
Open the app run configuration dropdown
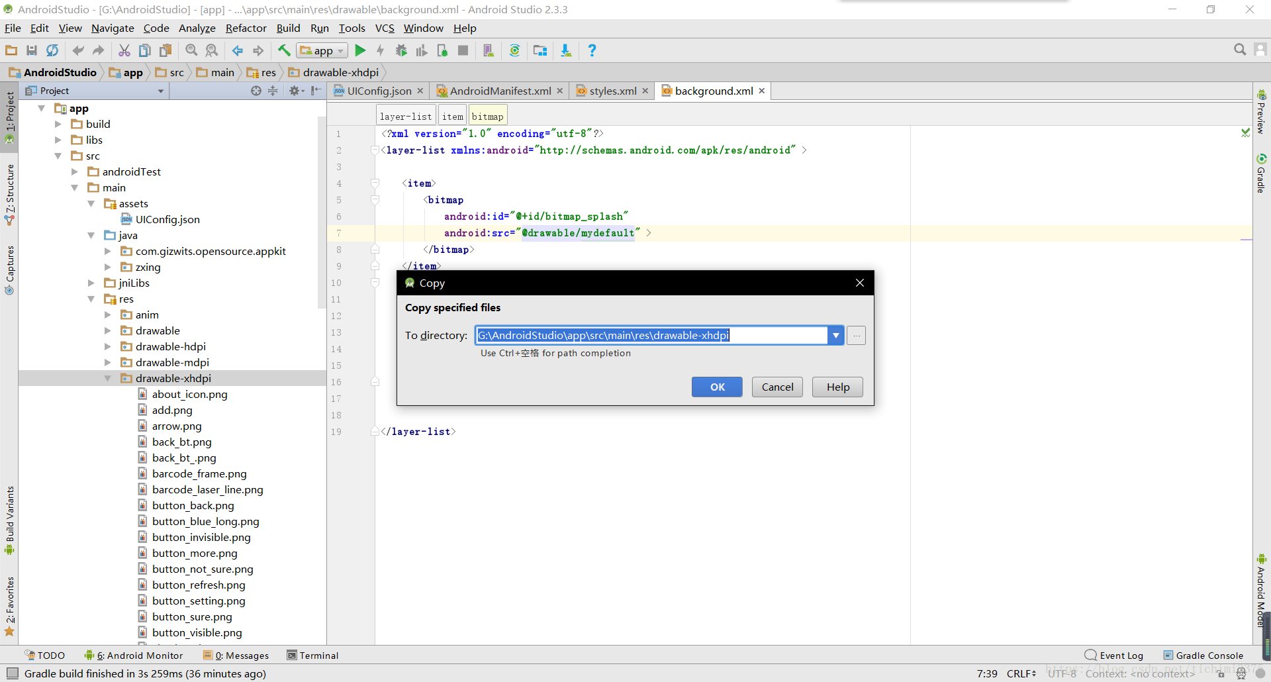(322, 50)
